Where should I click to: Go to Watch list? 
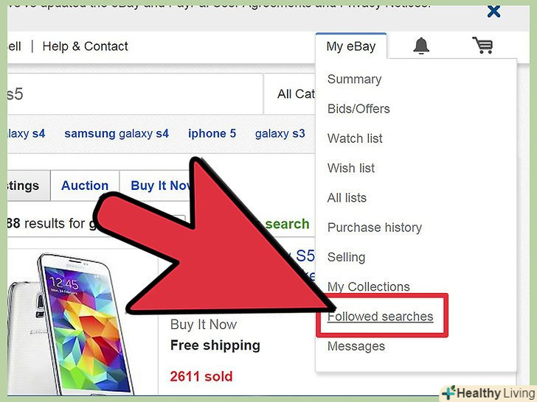(x=355, y=138)
